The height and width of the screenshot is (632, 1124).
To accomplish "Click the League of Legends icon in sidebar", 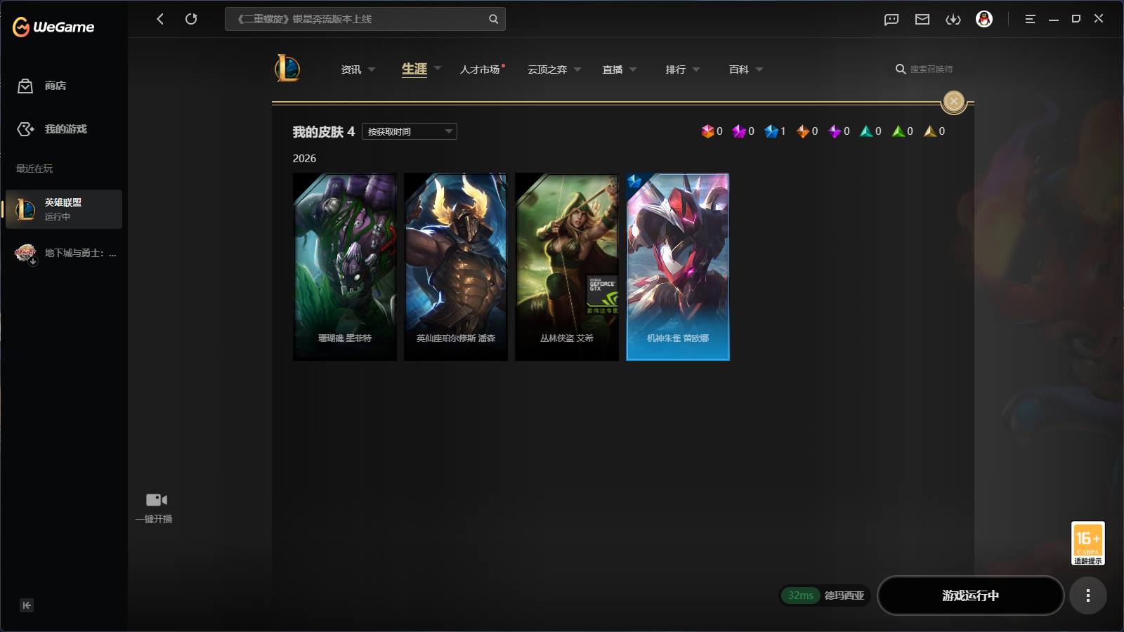I will (x=25, y=209).
